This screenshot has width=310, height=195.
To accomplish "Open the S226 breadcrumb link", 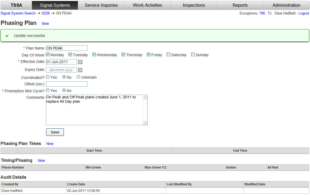I will (46, 13).
